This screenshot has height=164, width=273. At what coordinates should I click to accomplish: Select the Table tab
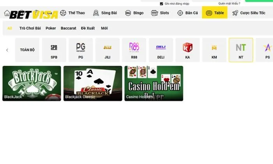[x=214, y=13]
